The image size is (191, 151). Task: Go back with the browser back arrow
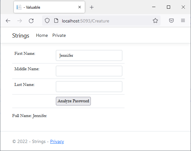8,21
